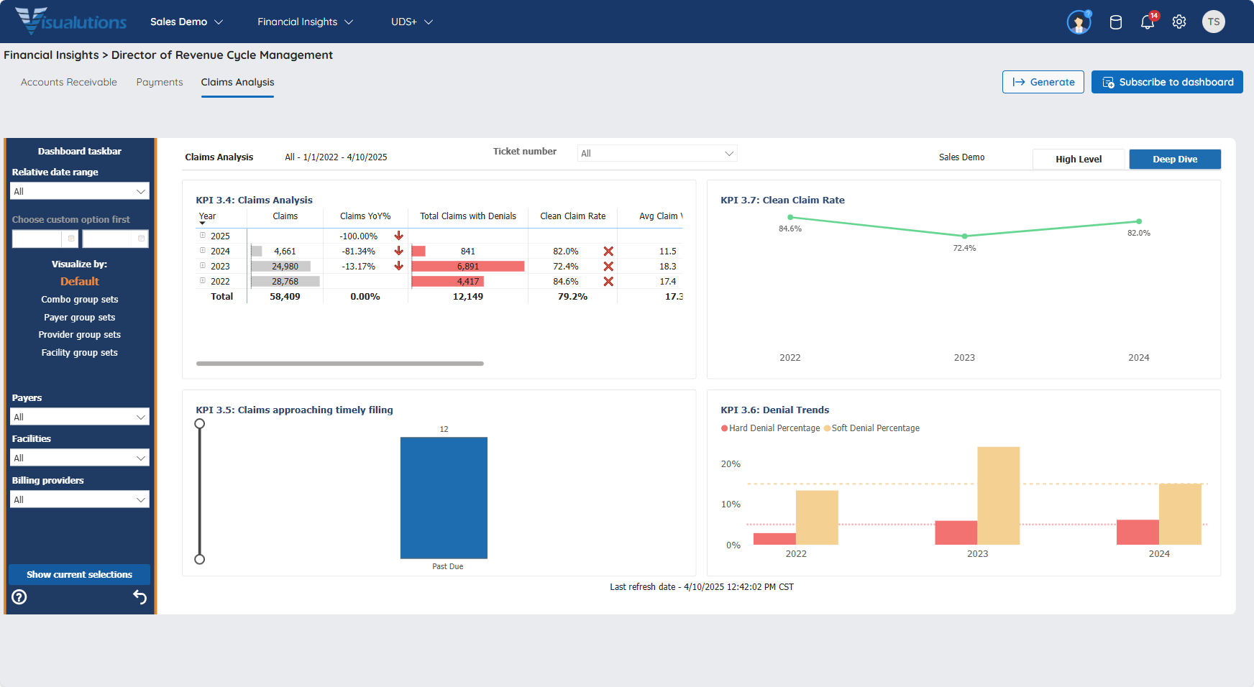Open the Financial Insights menu
The image size is (1254, 687).
pos(305,22)
